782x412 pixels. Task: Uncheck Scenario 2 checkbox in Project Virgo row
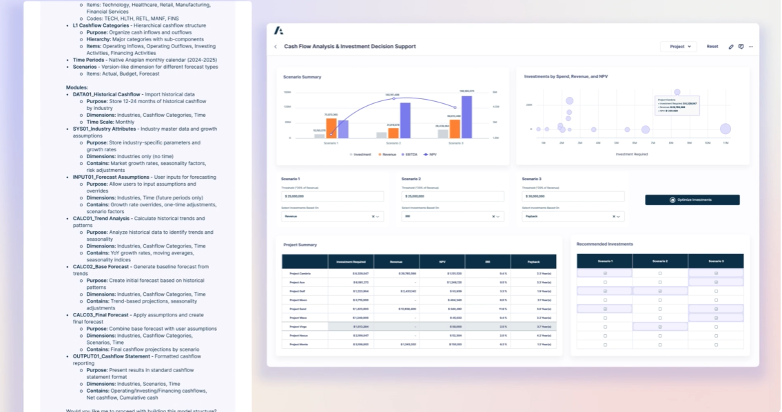tap(660, 327)
